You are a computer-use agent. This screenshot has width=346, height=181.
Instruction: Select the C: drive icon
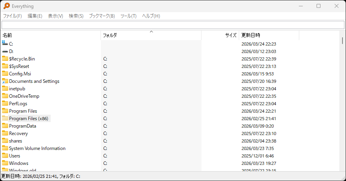tap(5, 44)
